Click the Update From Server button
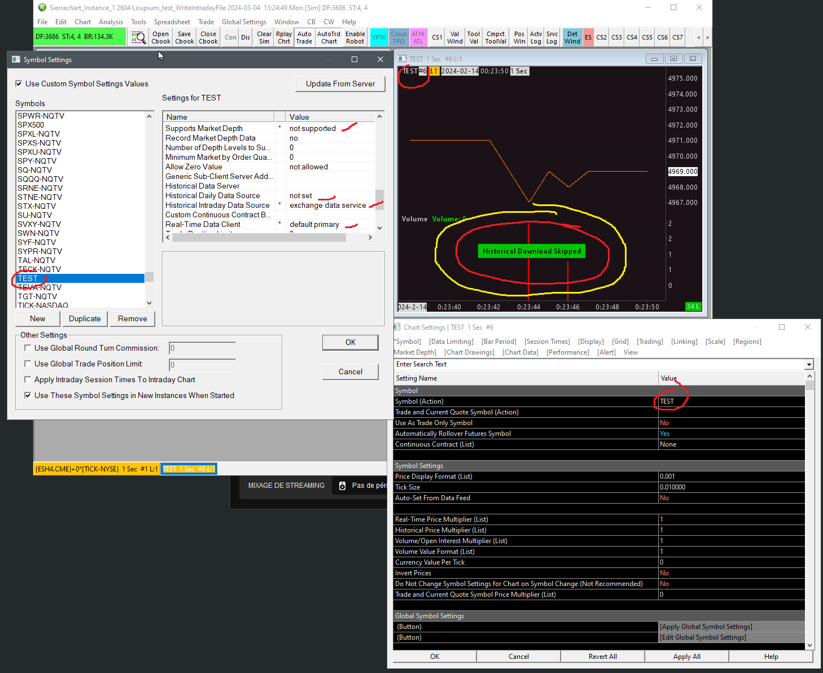Viewport: 823px width, 673px height. (340, 84)
